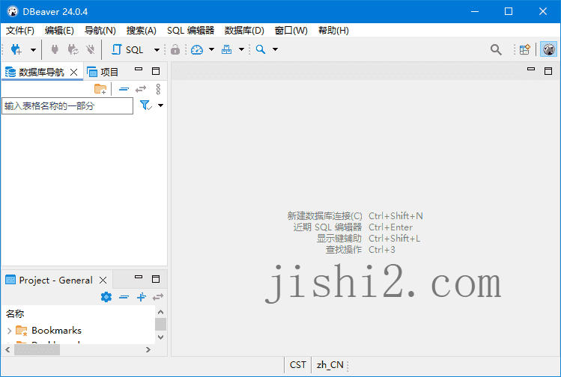Open a new SQL script with SQL button
The image size is (561, 377).
pyautogui.click(x=127, y=49)
